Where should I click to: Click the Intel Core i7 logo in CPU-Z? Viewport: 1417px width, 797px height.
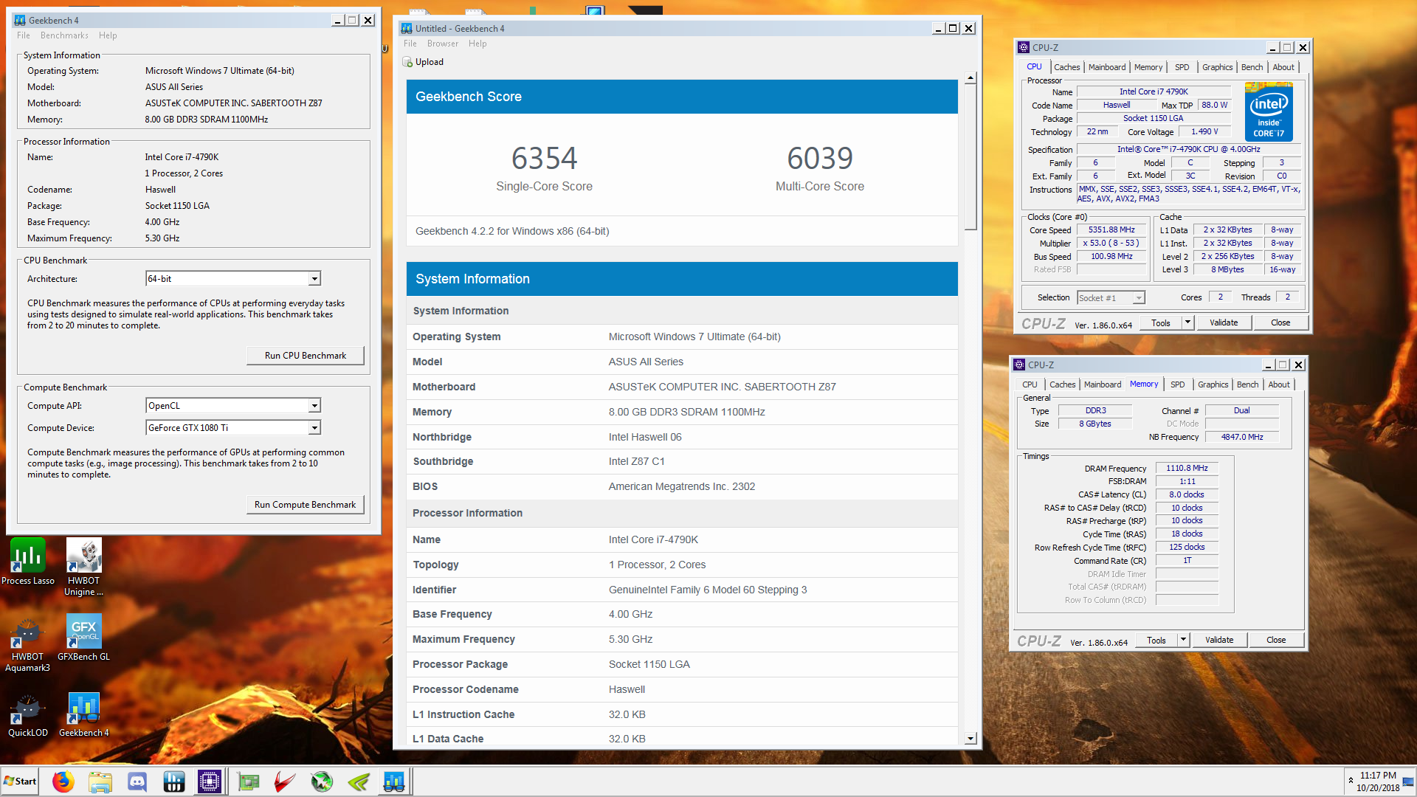(x=1269, y=112)
